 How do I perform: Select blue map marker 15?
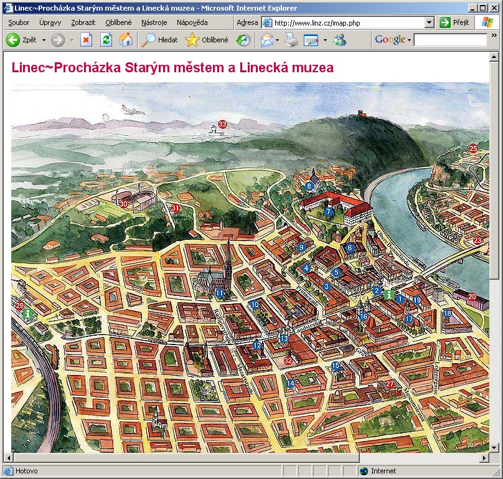pos(336,366)
